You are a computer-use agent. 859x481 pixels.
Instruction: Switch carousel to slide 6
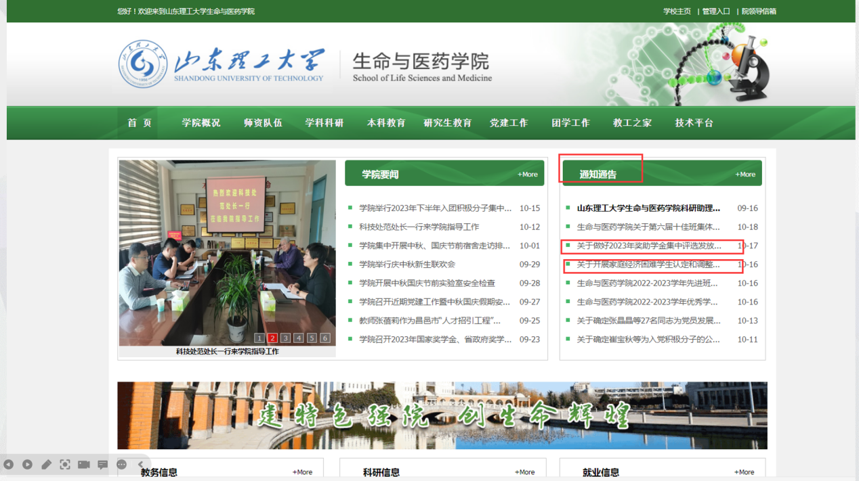325,338
